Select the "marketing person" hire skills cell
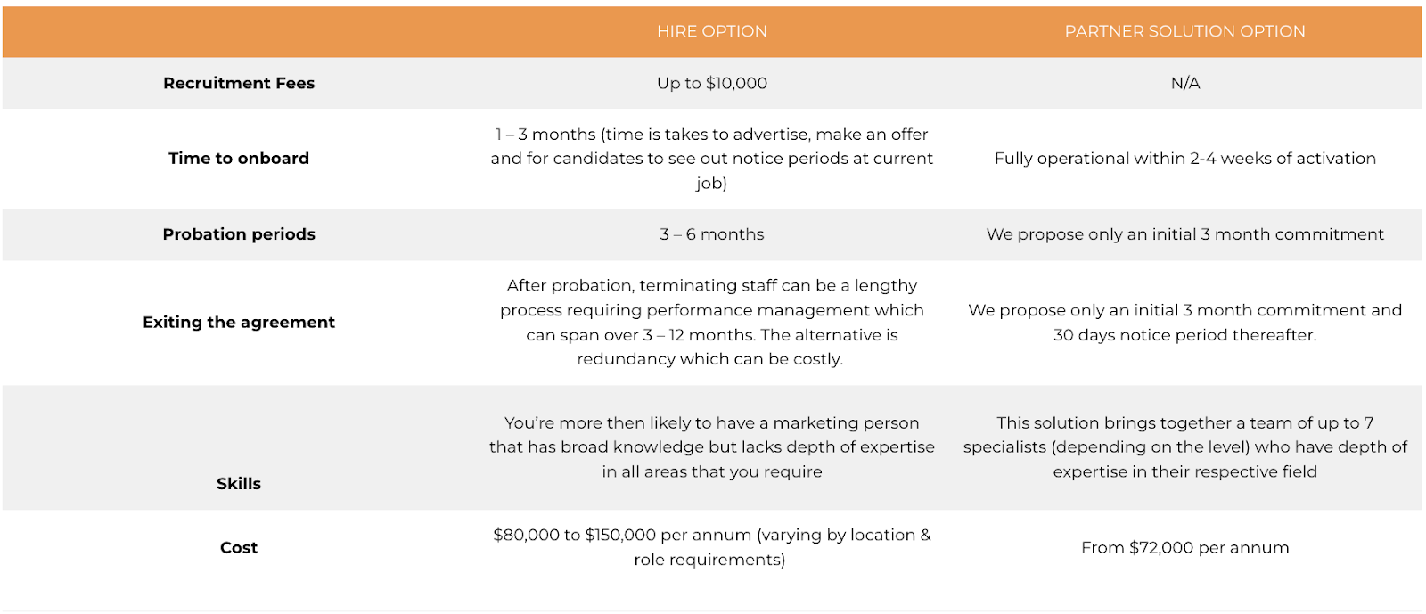Screen dimensions: 1426x614 pos(711,447)
